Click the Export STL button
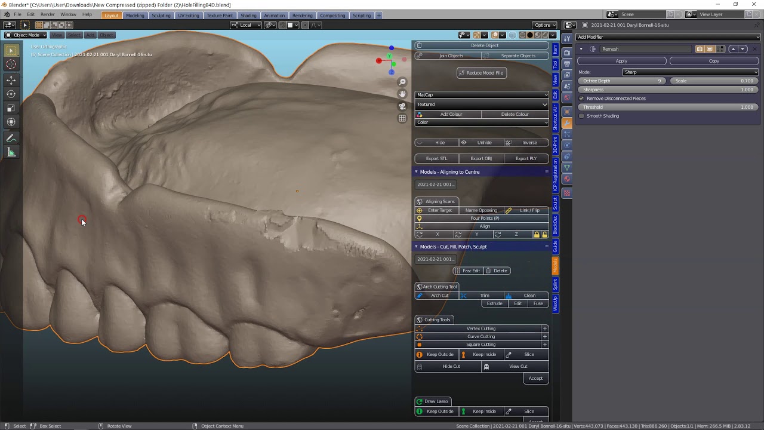 point(436,158)
